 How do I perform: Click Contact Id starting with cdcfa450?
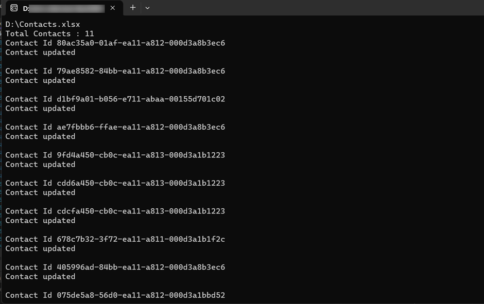click(x=115, y=211)
